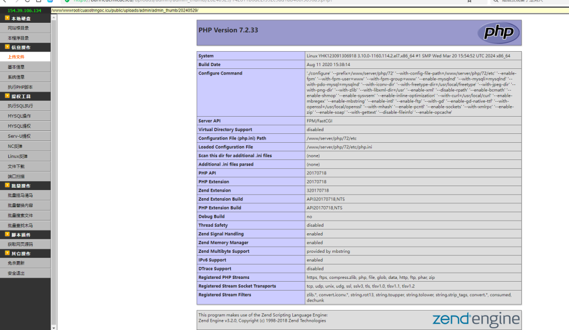Click the yellow path field showing /www/wwwroot
Screen dimensions: 569x330
(310, 11)
